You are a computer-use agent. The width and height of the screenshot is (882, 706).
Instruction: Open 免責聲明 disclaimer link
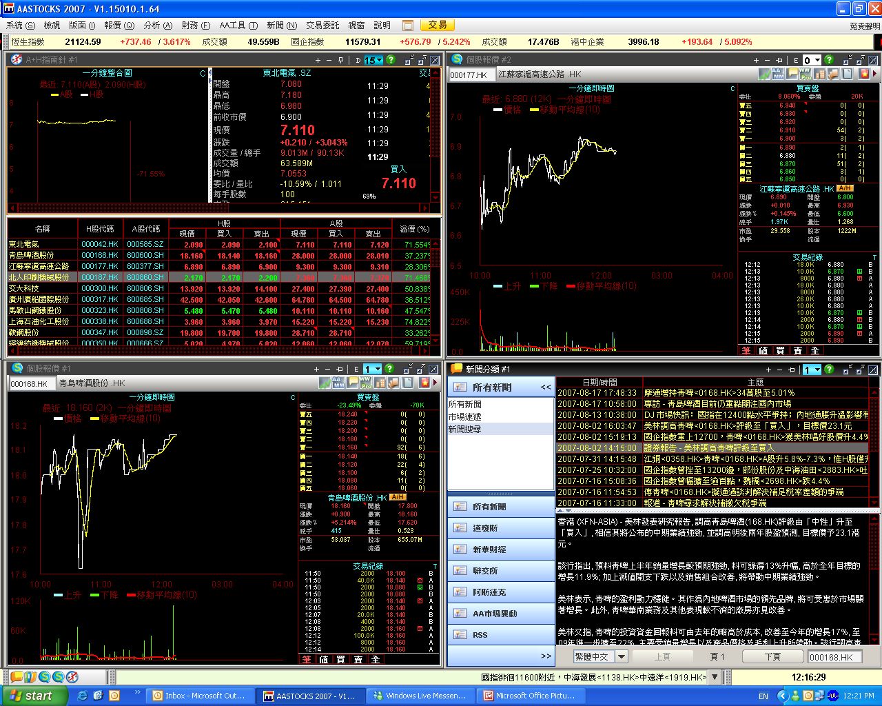[x=864, y=26]
